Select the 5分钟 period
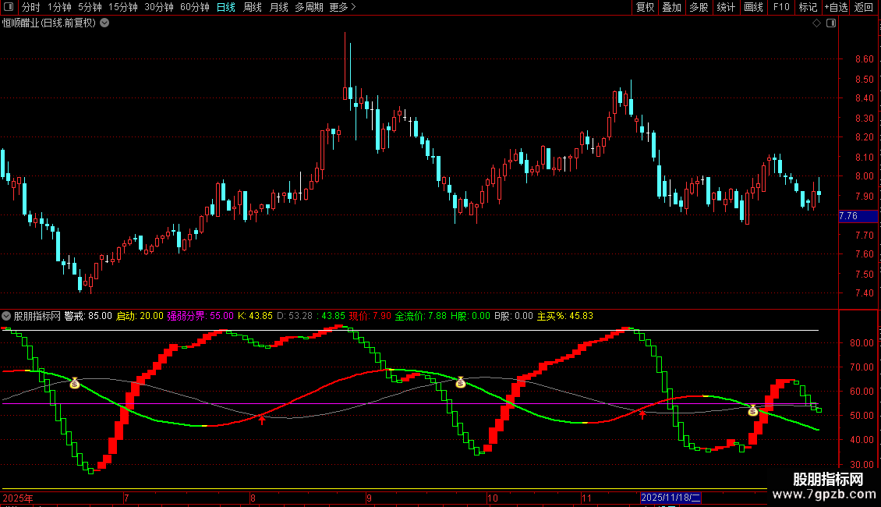Viewport: 881px width, 507px height. coord(90,7)
